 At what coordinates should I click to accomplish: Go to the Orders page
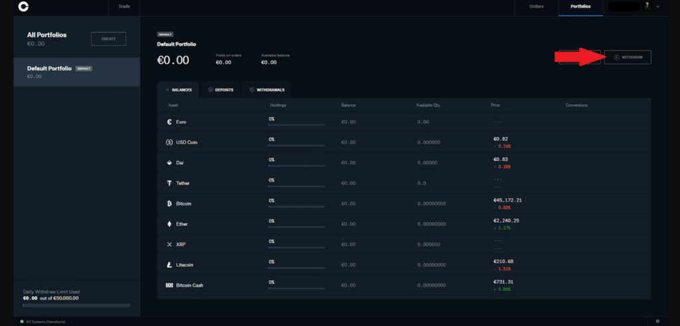[537, 7]
